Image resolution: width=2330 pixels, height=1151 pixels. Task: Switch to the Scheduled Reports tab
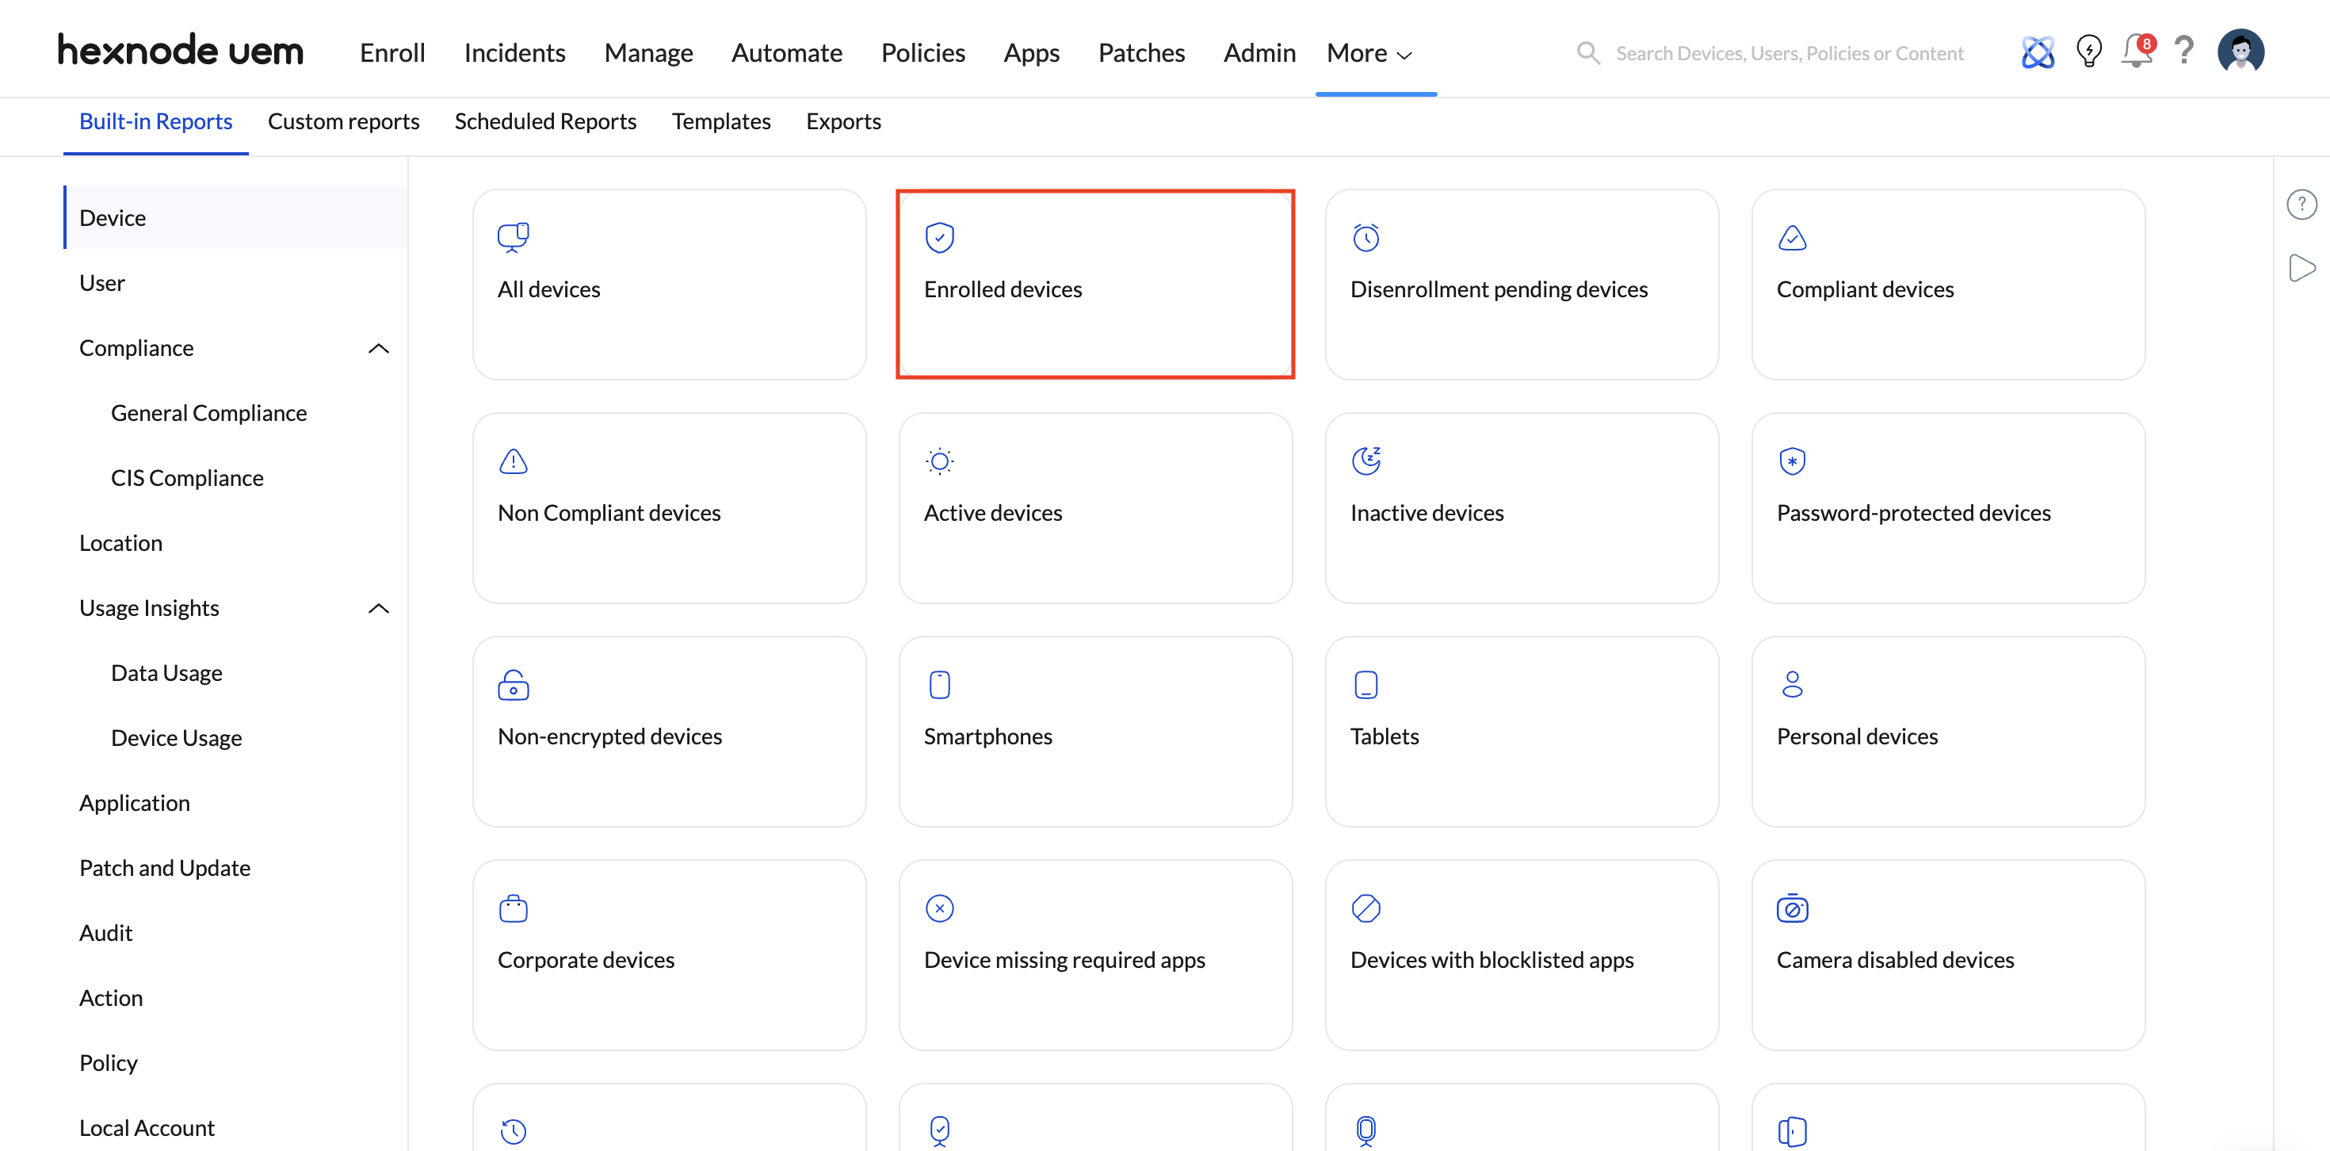pyautogui.click(x=544, y=121)
